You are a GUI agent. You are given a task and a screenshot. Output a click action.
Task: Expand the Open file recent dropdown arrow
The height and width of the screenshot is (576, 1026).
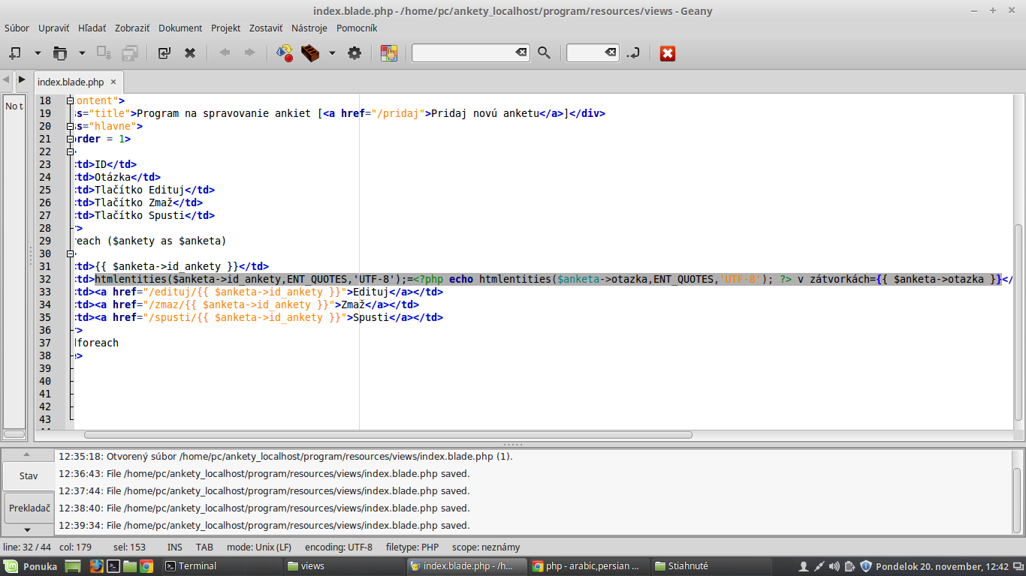(82, 53)
